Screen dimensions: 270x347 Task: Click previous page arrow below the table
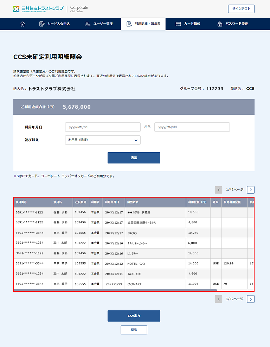tap(219, 299)
